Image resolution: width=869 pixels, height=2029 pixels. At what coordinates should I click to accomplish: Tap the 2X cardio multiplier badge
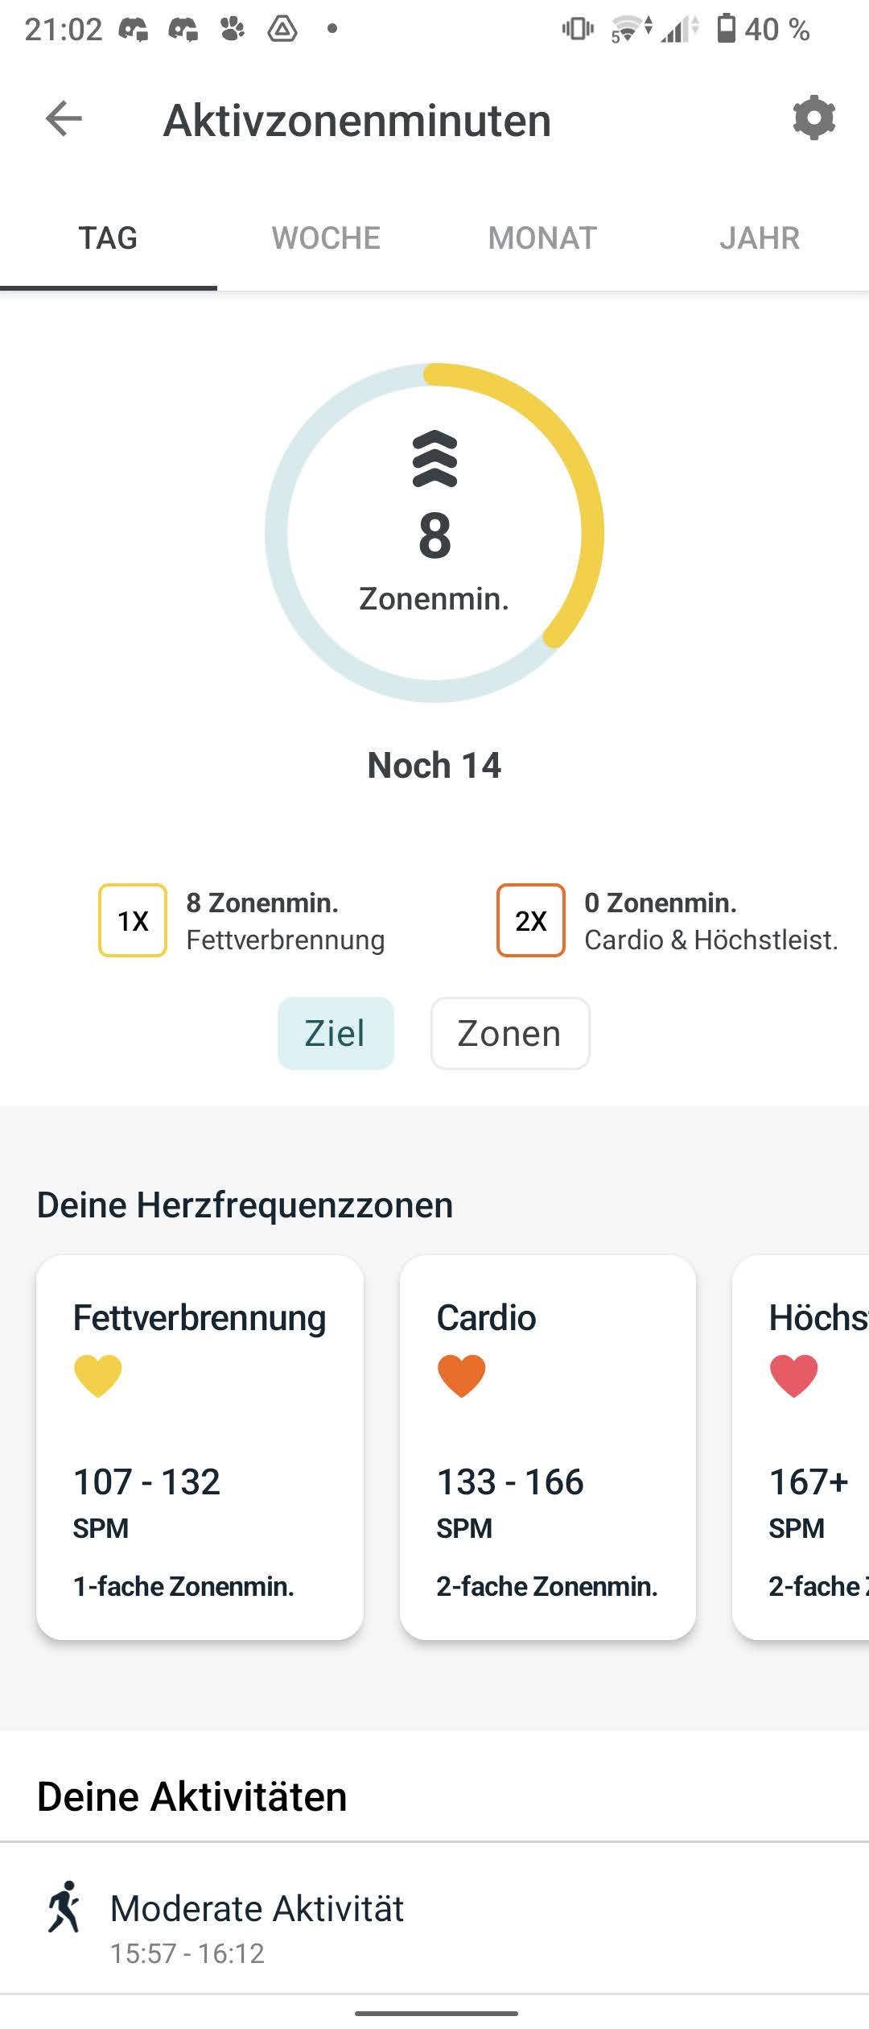pos(530,920)
